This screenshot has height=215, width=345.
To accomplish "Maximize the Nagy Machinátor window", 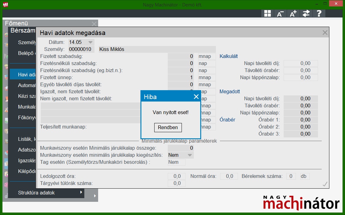I will tap(325, 3).
